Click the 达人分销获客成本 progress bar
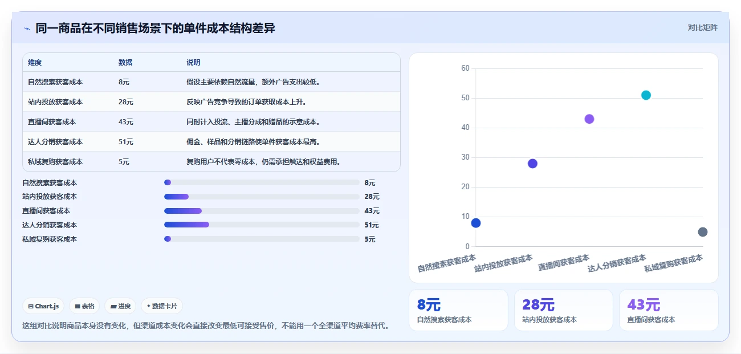 coord(262,225)
